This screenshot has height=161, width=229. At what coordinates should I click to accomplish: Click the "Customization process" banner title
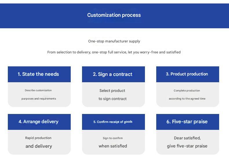[114, 15]
